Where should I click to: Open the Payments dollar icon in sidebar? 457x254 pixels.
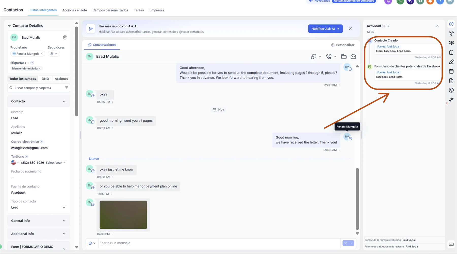coord(451,90)
